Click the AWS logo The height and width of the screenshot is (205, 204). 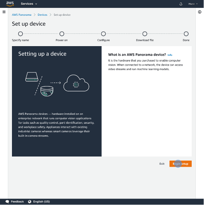[x=10, y=4]
